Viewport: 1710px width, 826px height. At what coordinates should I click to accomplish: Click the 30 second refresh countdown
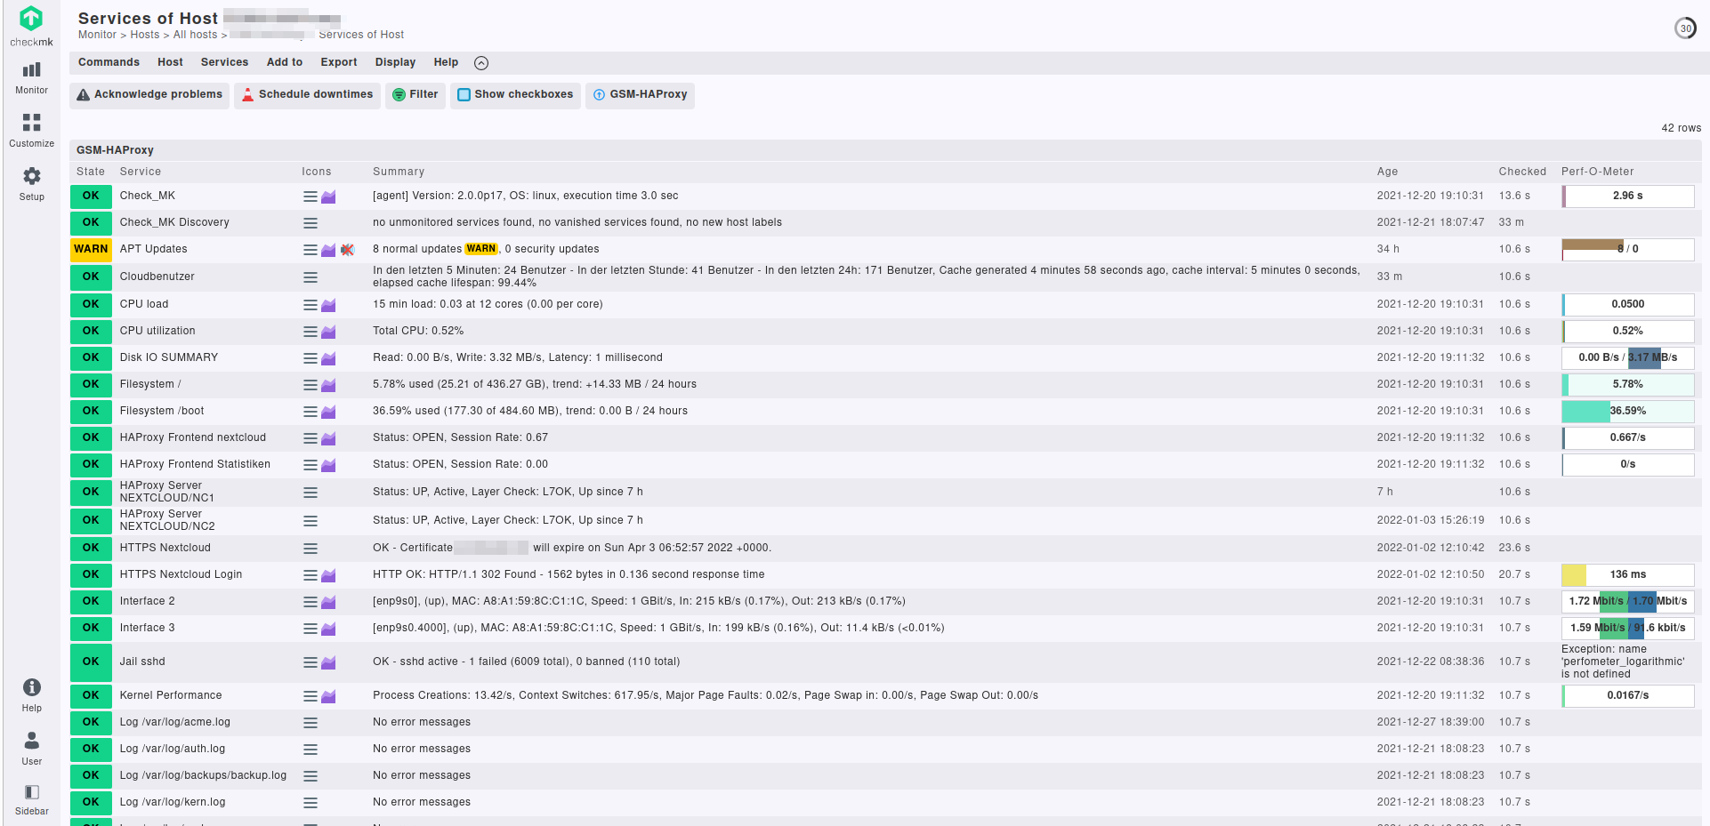(1685, 28)
